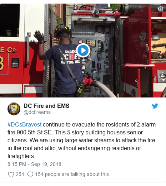The height and width of the screenshot is (186, 166).
Task: Open the reply speech bubble icon
Action: point(30,174)
